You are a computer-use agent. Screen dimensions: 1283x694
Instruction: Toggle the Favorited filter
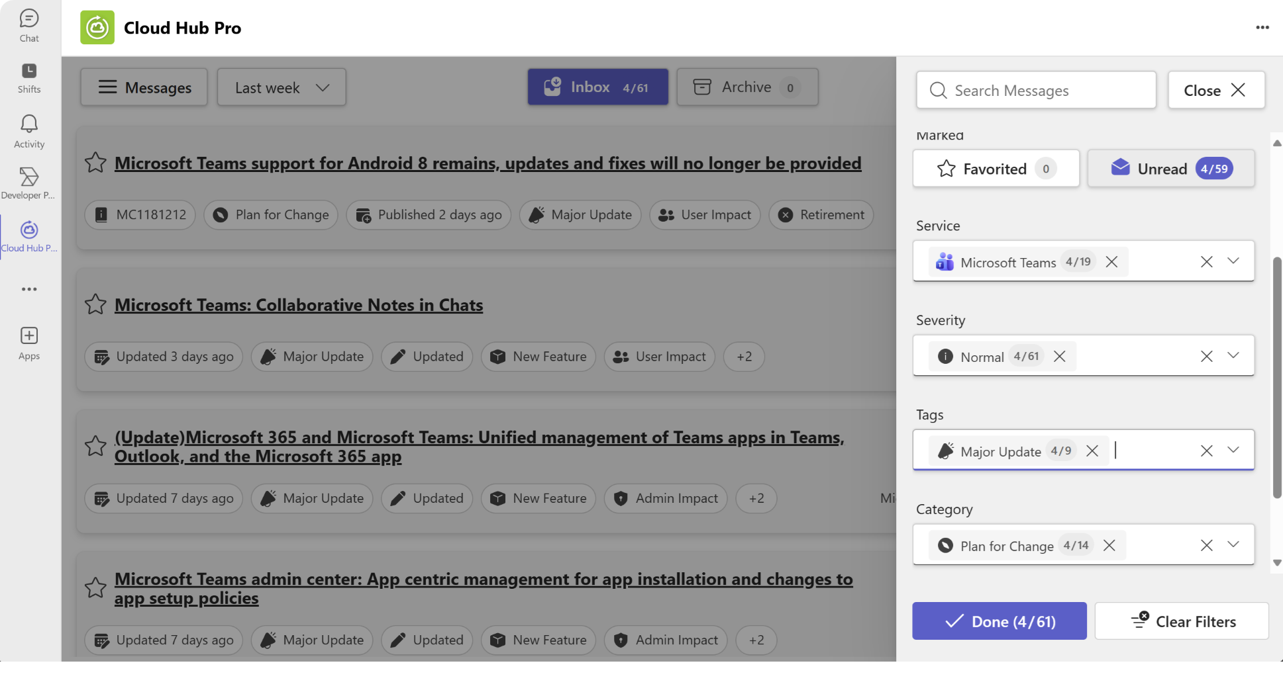(996, 169)
